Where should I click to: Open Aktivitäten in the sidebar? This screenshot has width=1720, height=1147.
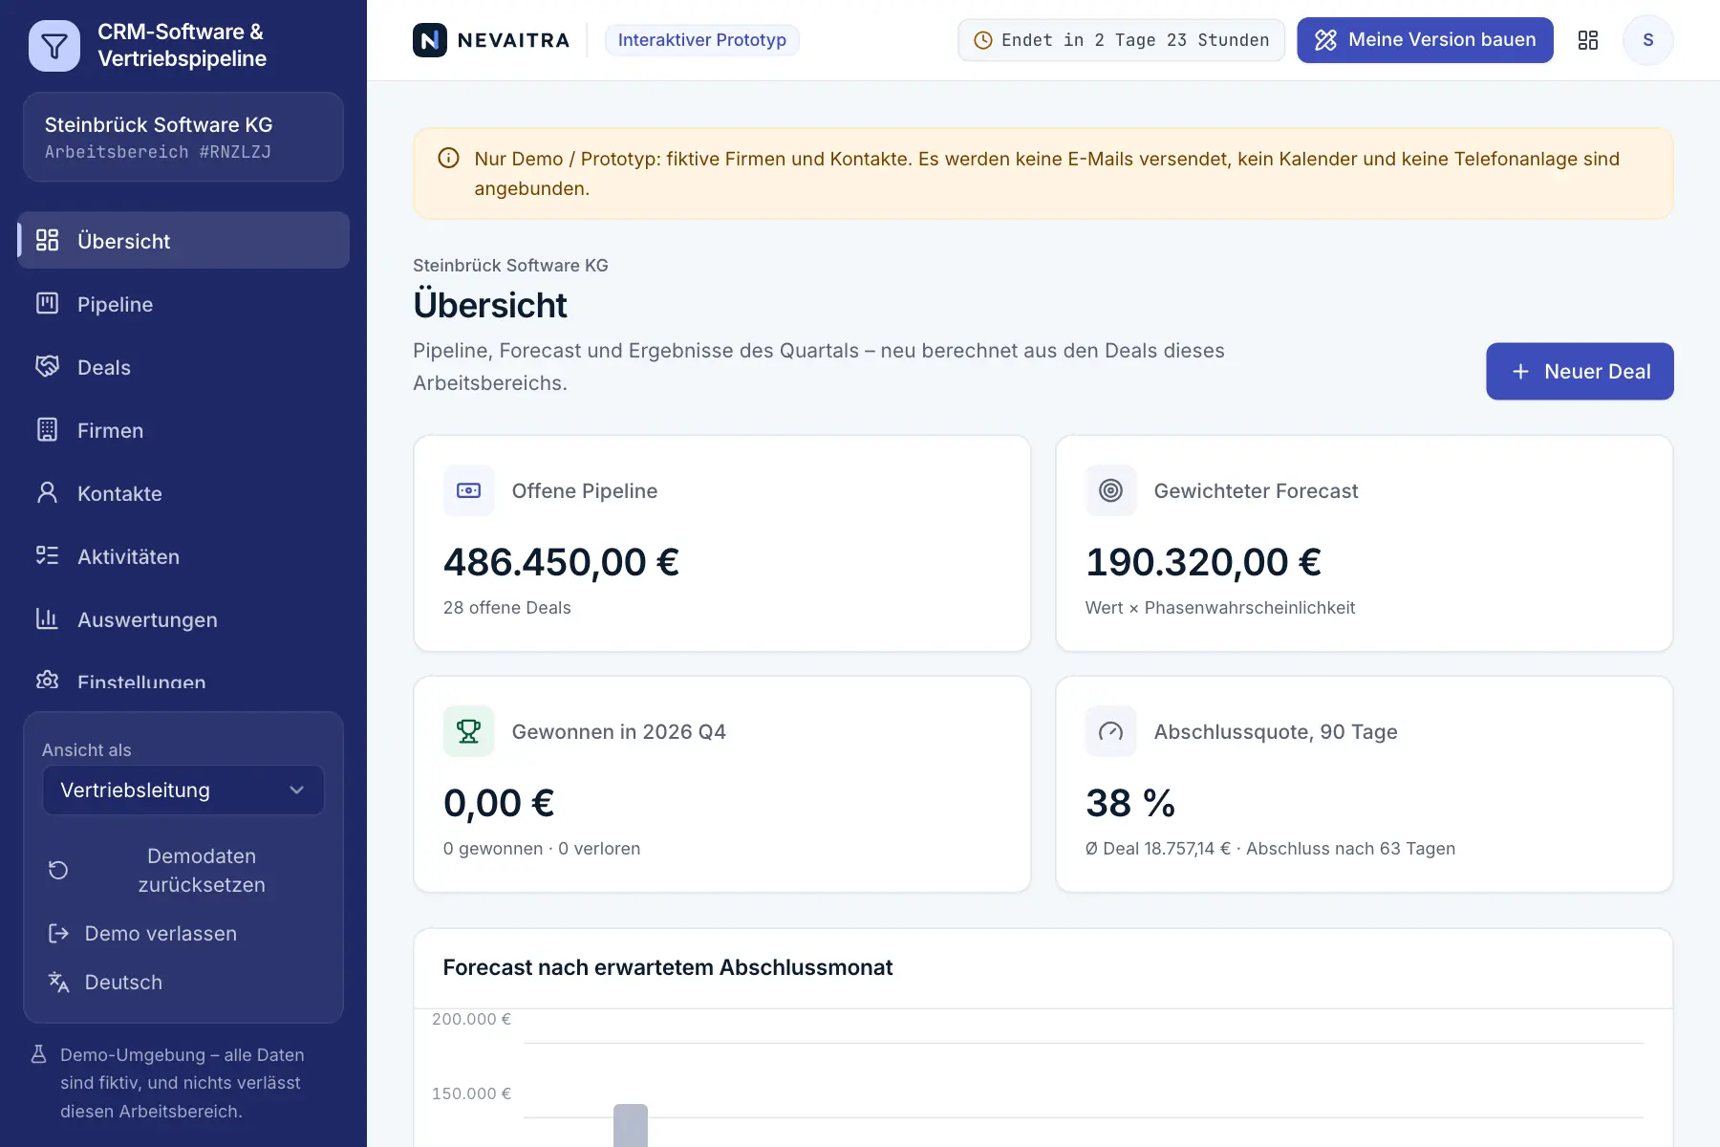click(x=183, y=556)
